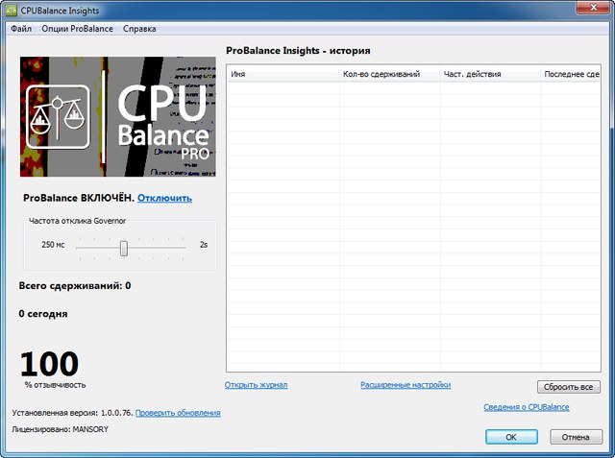Sort by Кол-во сдерживаний column header
The height and width of the screenshot is (458, 615).
(388, 74)
